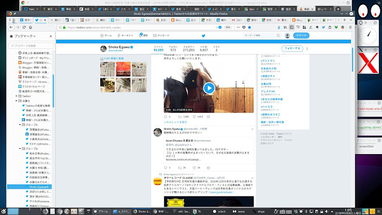
Task: Collapse the グループA bookmark folder
Action: pyautogui.click(x=20, y=125)
